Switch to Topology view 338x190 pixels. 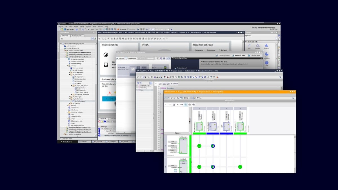click(224, 55)
